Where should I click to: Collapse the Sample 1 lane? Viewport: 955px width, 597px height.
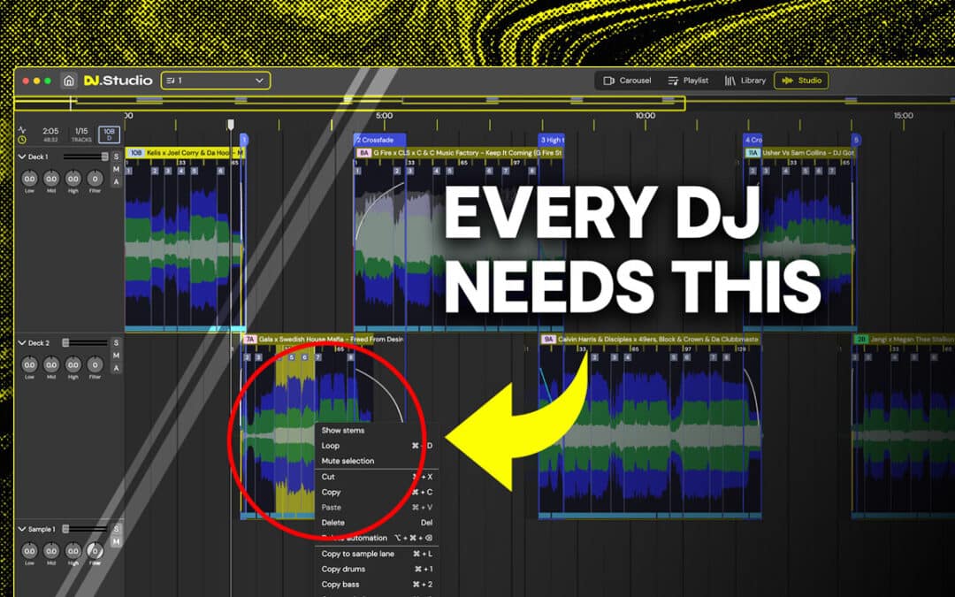(x=22, y=529)
